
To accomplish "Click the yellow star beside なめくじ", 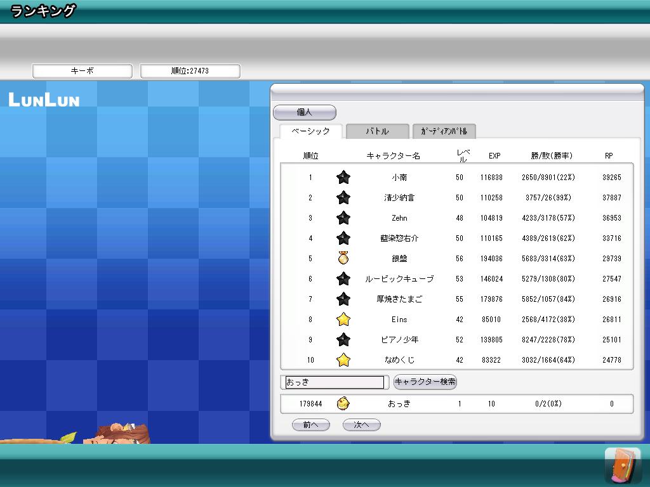I will (343, 360).
